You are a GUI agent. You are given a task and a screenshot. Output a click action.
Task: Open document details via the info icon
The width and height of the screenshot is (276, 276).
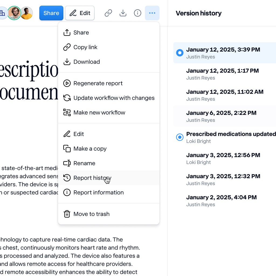tap(137, 13)
